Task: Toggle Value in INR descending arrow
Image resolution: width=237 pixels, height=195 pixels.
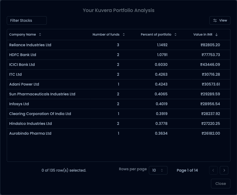Action: pyautogui.click(x=216, y=35)
